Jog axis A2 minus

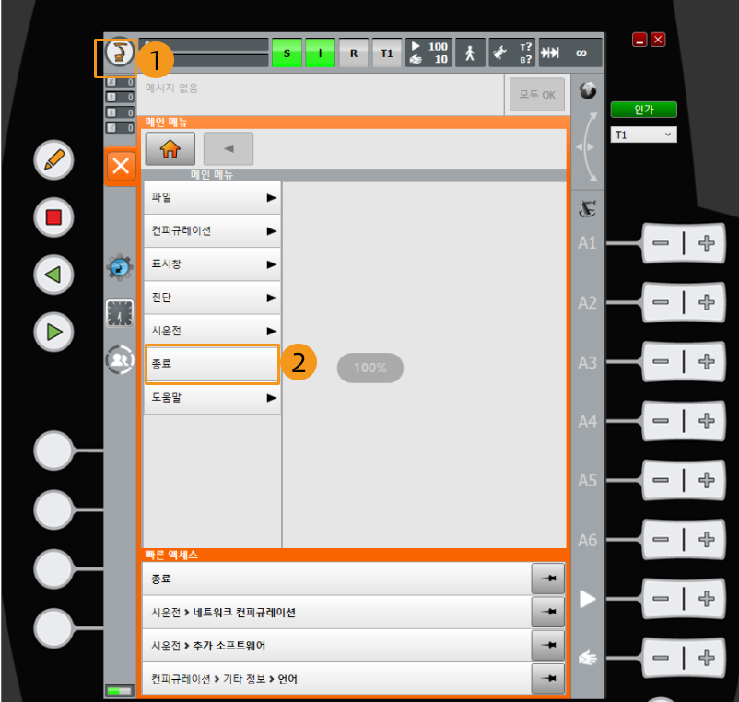click(x=662, y=302)
